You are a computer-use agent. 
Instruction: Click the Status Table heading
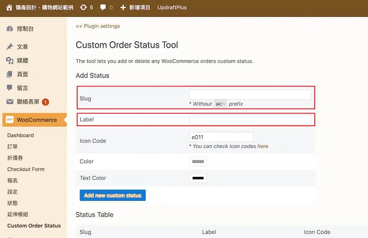[x=94, y=215]
